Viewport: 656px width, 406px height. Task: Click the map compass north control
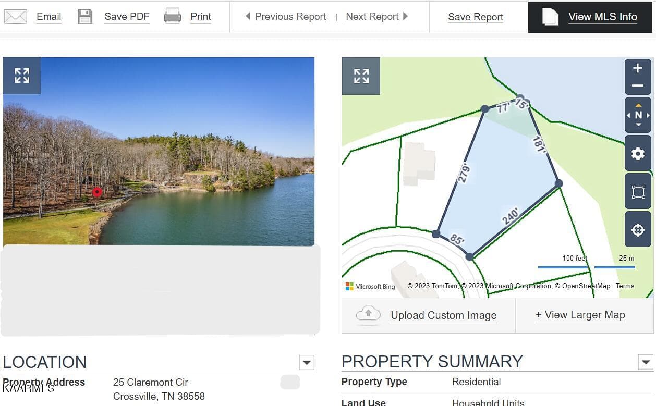coord(638,115)
